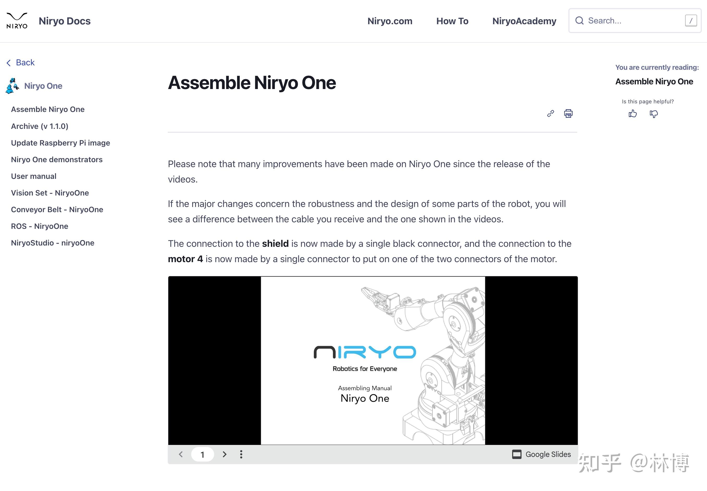Copy page link via chain icon
The image size is (707, 491).
click(x=550, y=114)
